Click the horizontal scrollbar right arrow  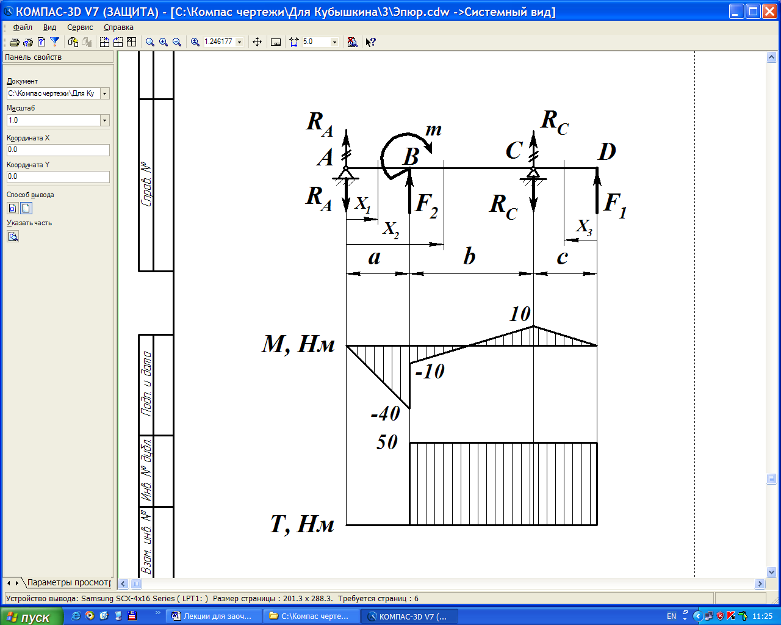tap(760, 583)
